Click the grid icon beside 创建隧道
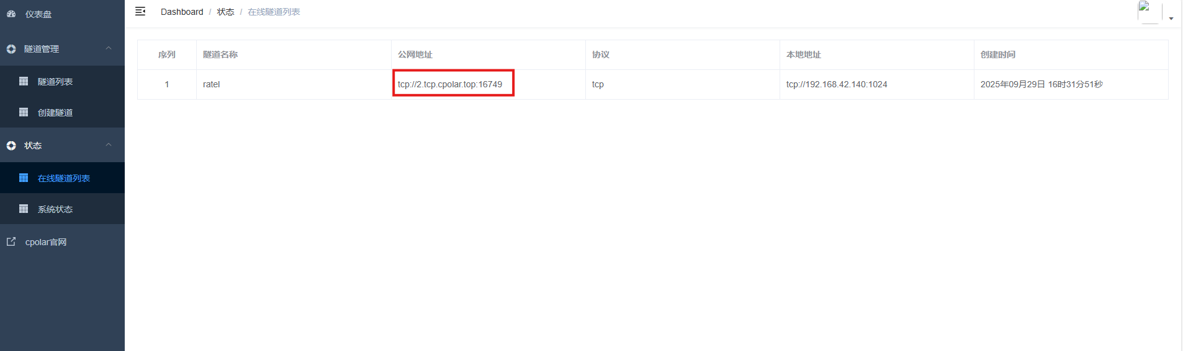This screenshot has height=351, width=1183. 24,112
